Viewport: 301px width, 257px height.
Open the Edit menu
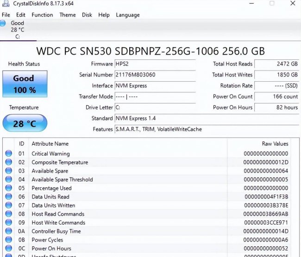[21, 15]
